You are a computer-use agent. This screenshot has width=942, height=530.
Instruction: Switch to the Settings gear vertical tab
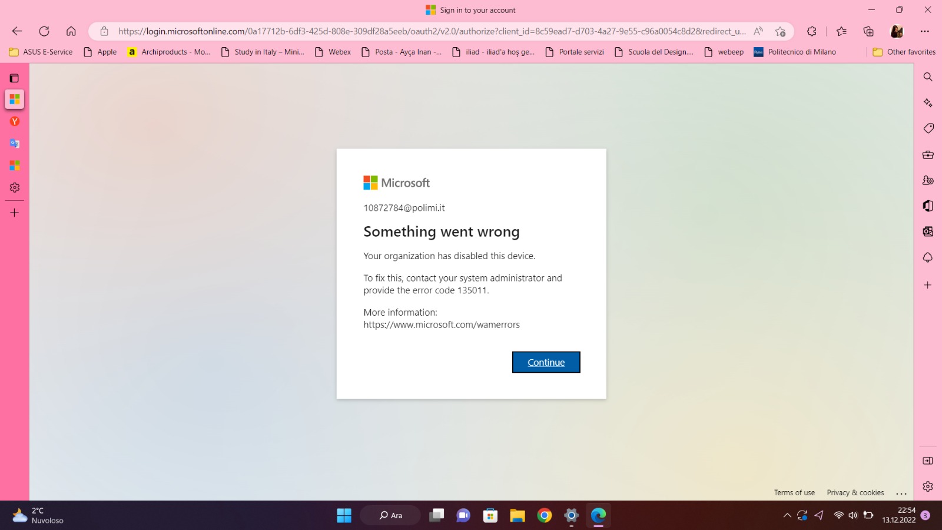[15, 187]
